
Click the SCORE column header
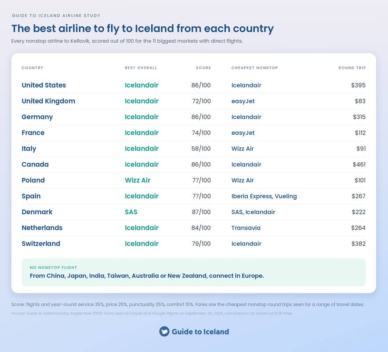[203, 68]
